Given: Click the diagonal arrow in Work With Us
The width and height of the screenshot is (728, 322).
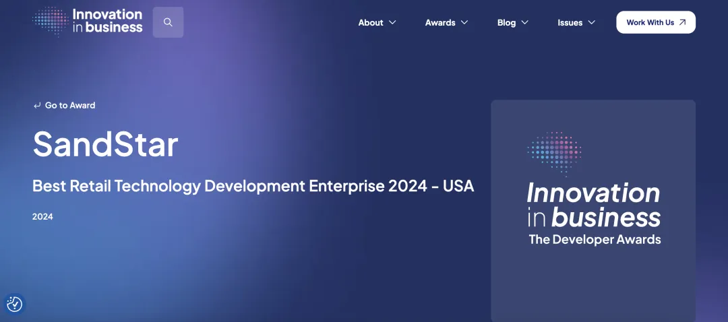Looking at the screenshot, I should [682, 22].
